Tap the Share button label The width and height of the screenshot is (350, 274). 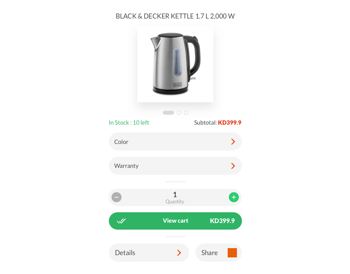pos(210,253)
